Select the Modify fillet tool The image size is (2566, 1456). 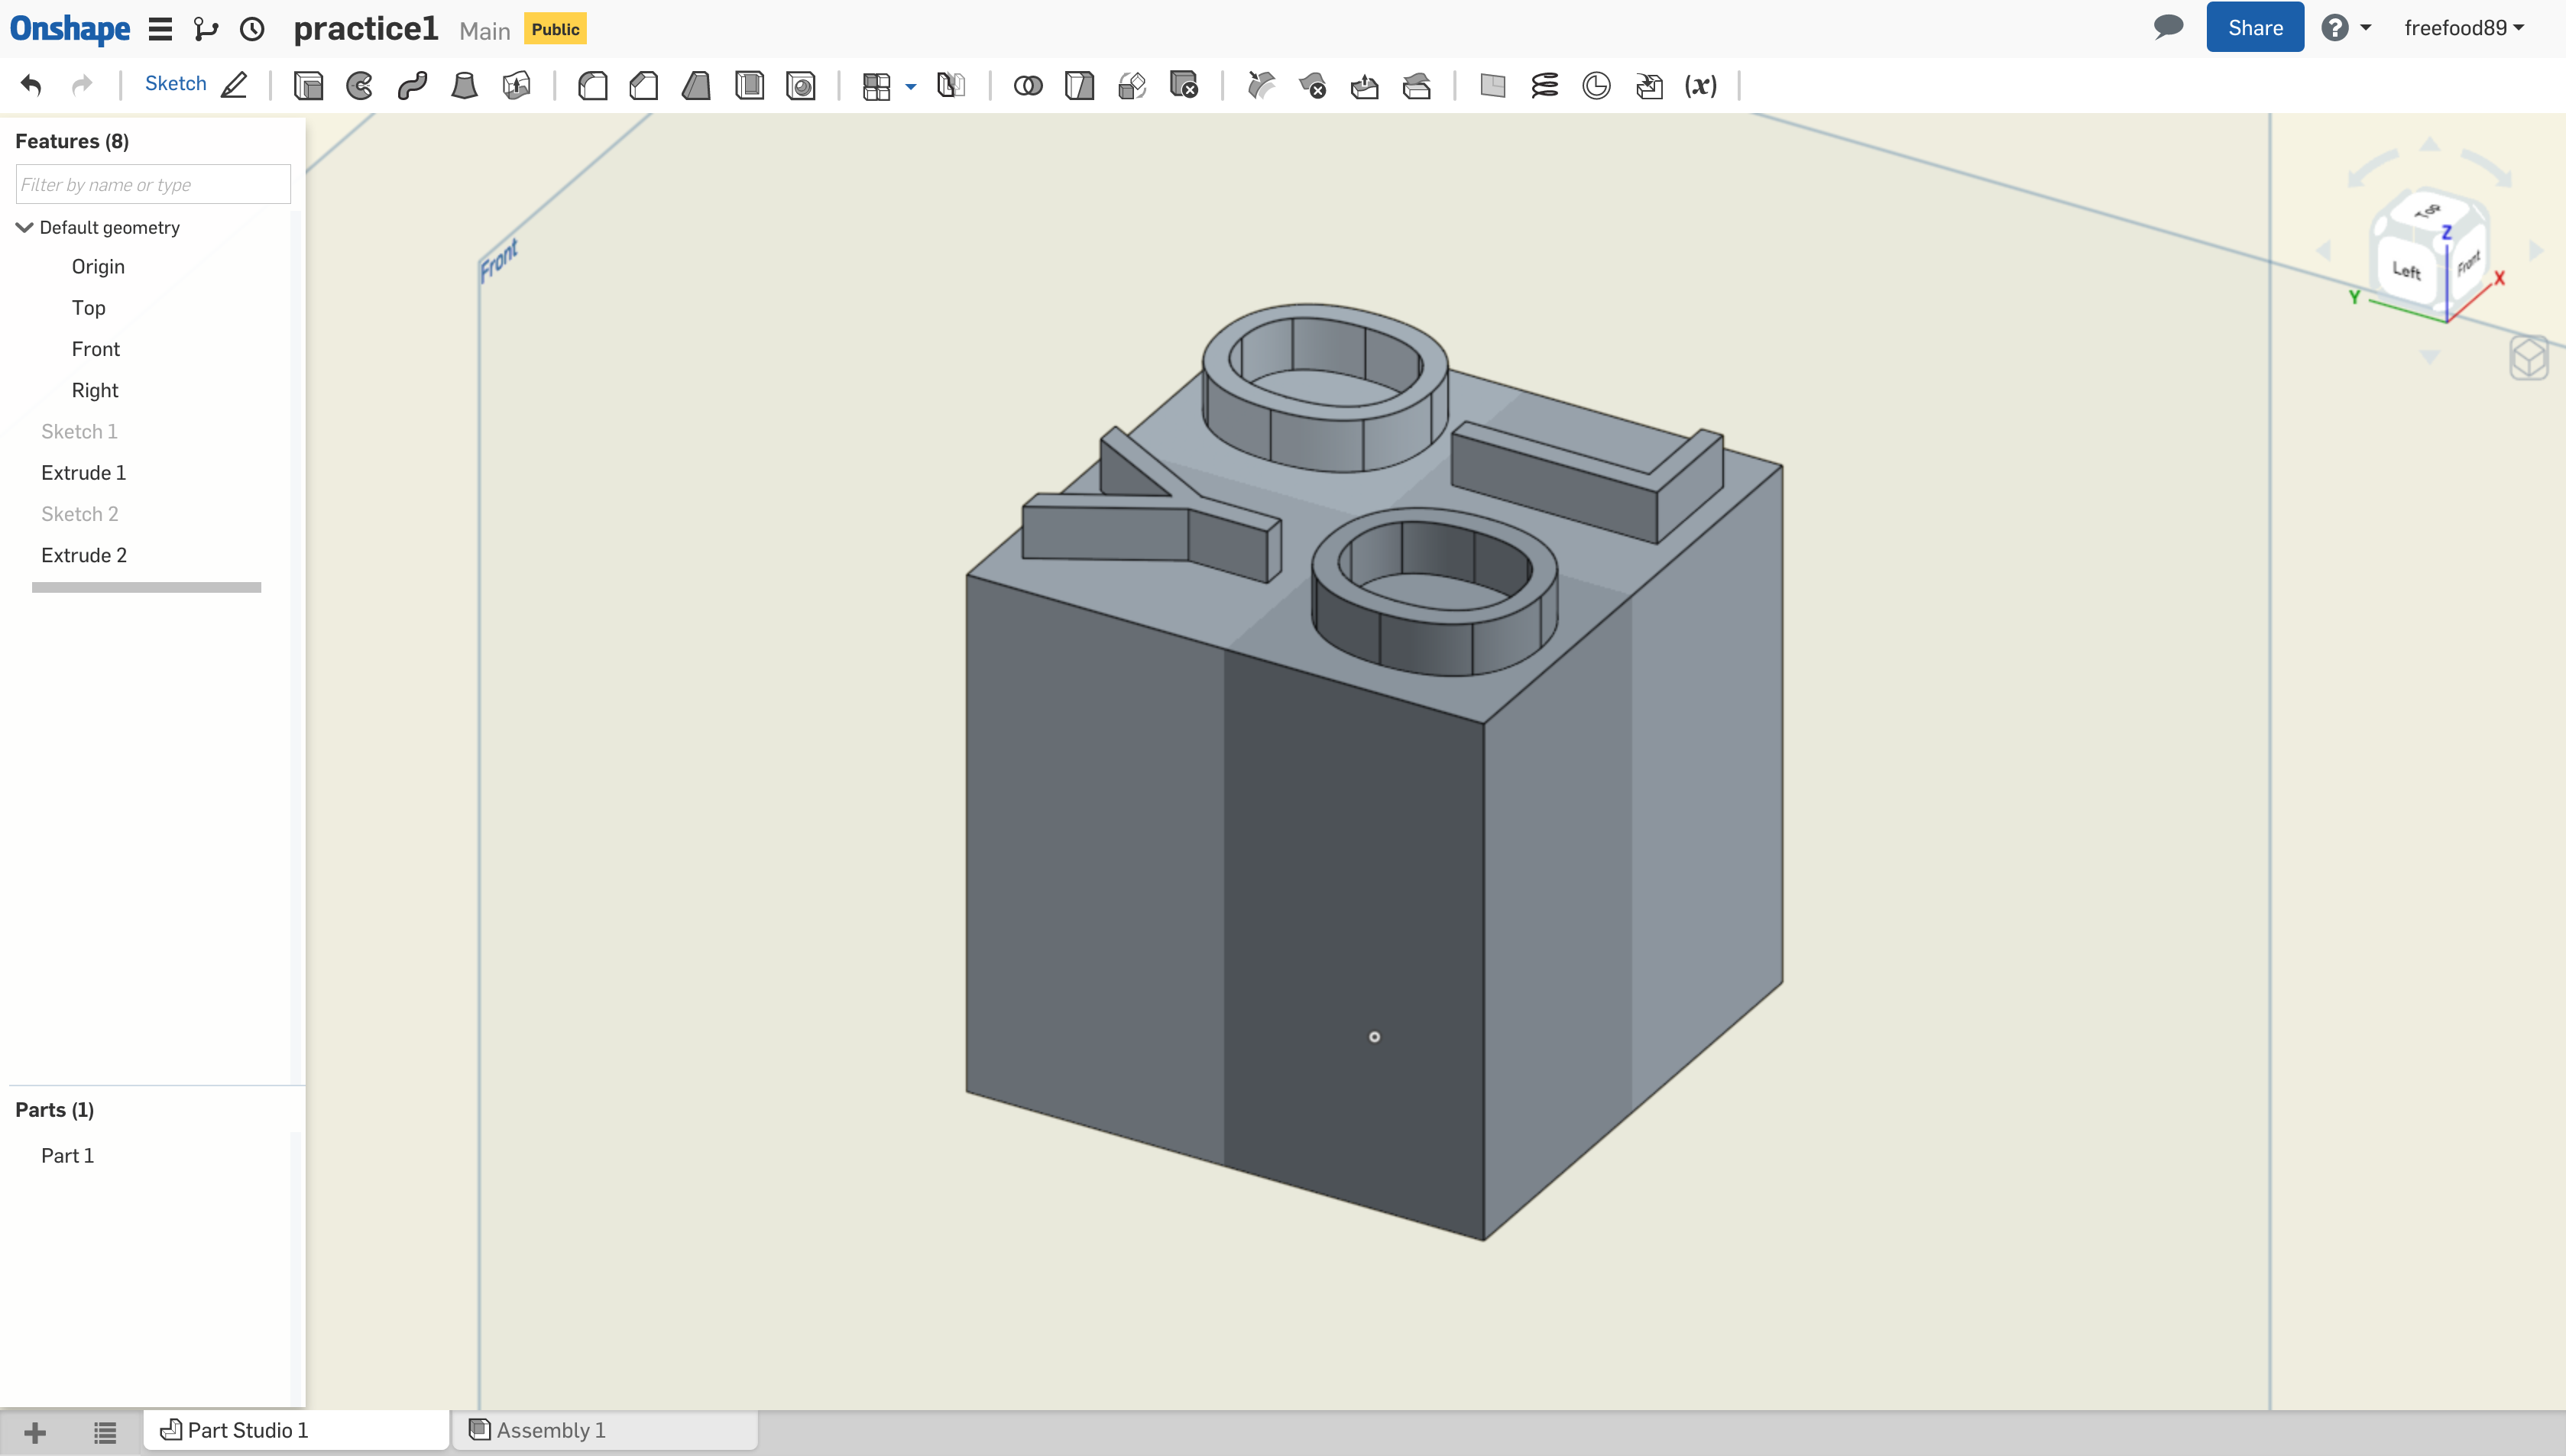pyautogui.click(x=1261, y=86)
